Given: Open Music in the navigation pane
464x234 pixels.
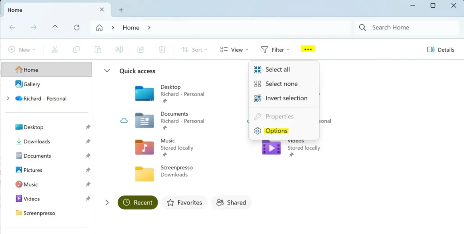Looking at the screenshot, I should coord(47,184).
